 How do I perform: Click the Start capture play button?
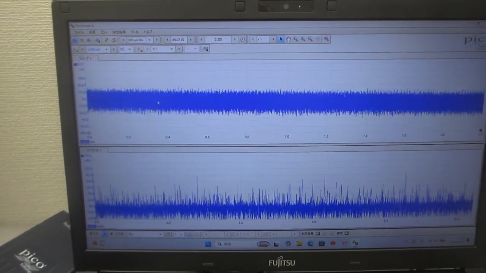(104, 234)
